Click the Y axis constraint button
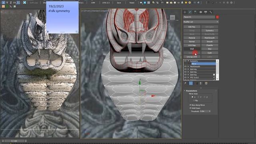The height and width of the screenshot is (144, 256). [7, 3]
